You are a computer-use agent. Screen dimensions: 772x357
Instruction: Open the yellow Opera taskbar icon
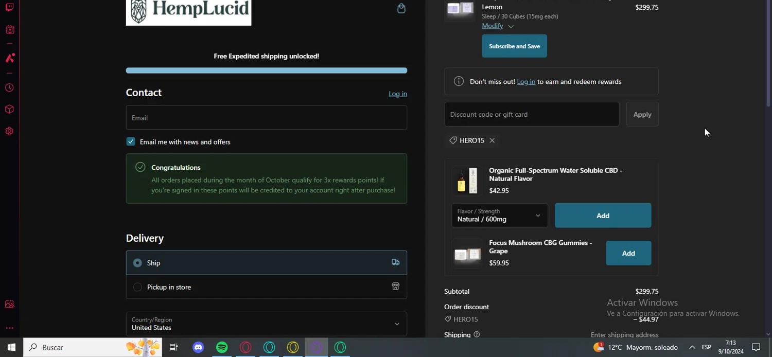point(293,348)
